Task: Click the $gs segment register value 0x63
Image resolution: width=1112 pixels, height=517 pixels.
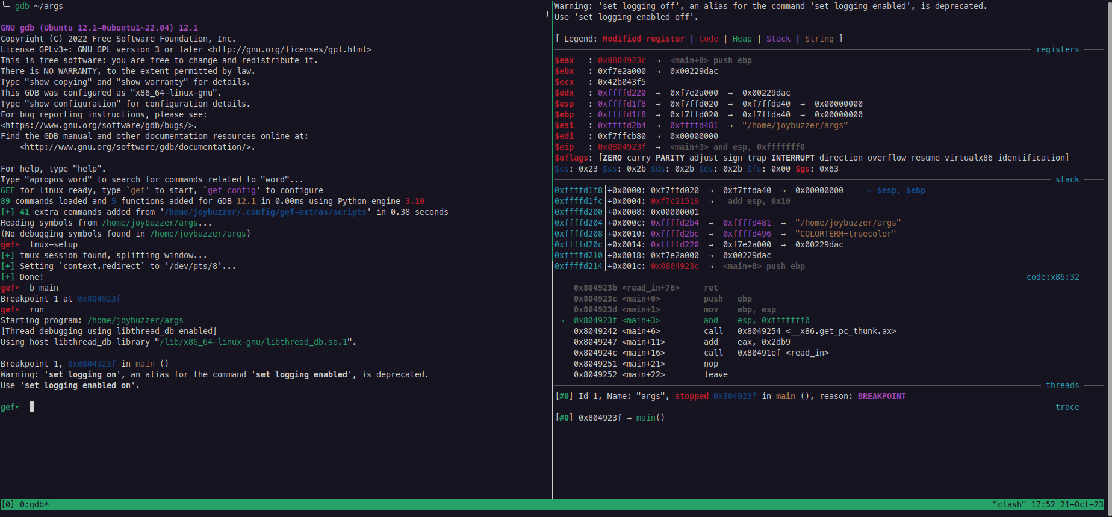Action: pos(829,169)
